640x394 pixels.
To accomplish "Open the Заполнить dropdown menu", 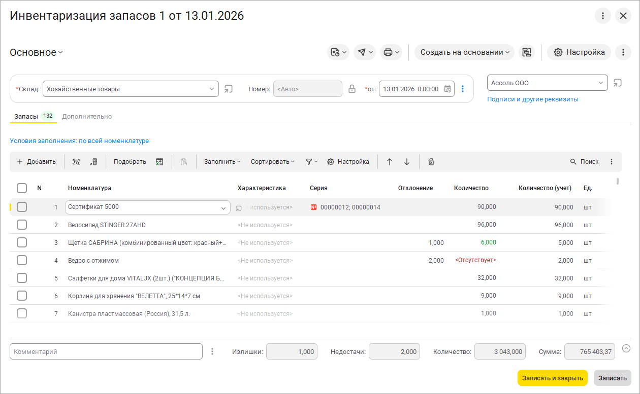I will [x=222, y=162].
